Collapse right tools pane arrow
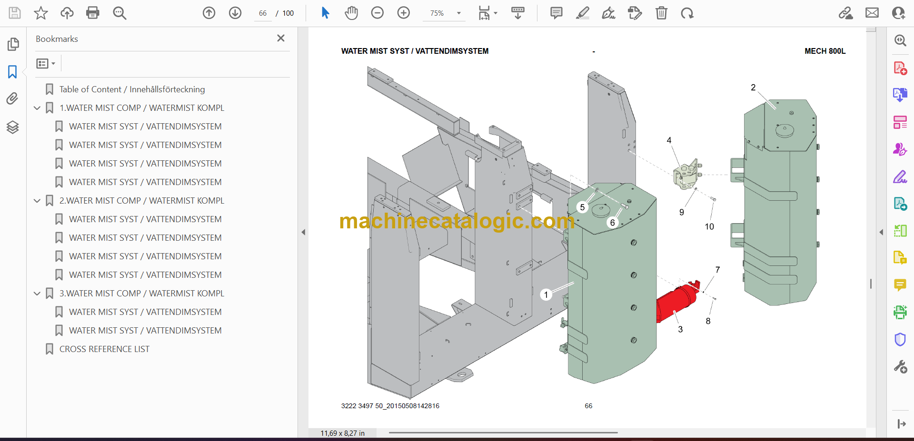 (881, 232)
